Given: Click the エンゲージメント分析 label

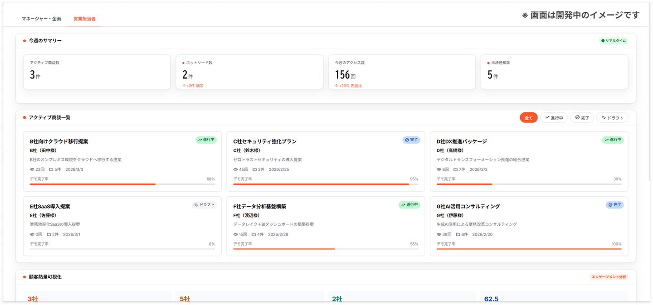Looking at the screenshot, I should [x=609, y=276].
